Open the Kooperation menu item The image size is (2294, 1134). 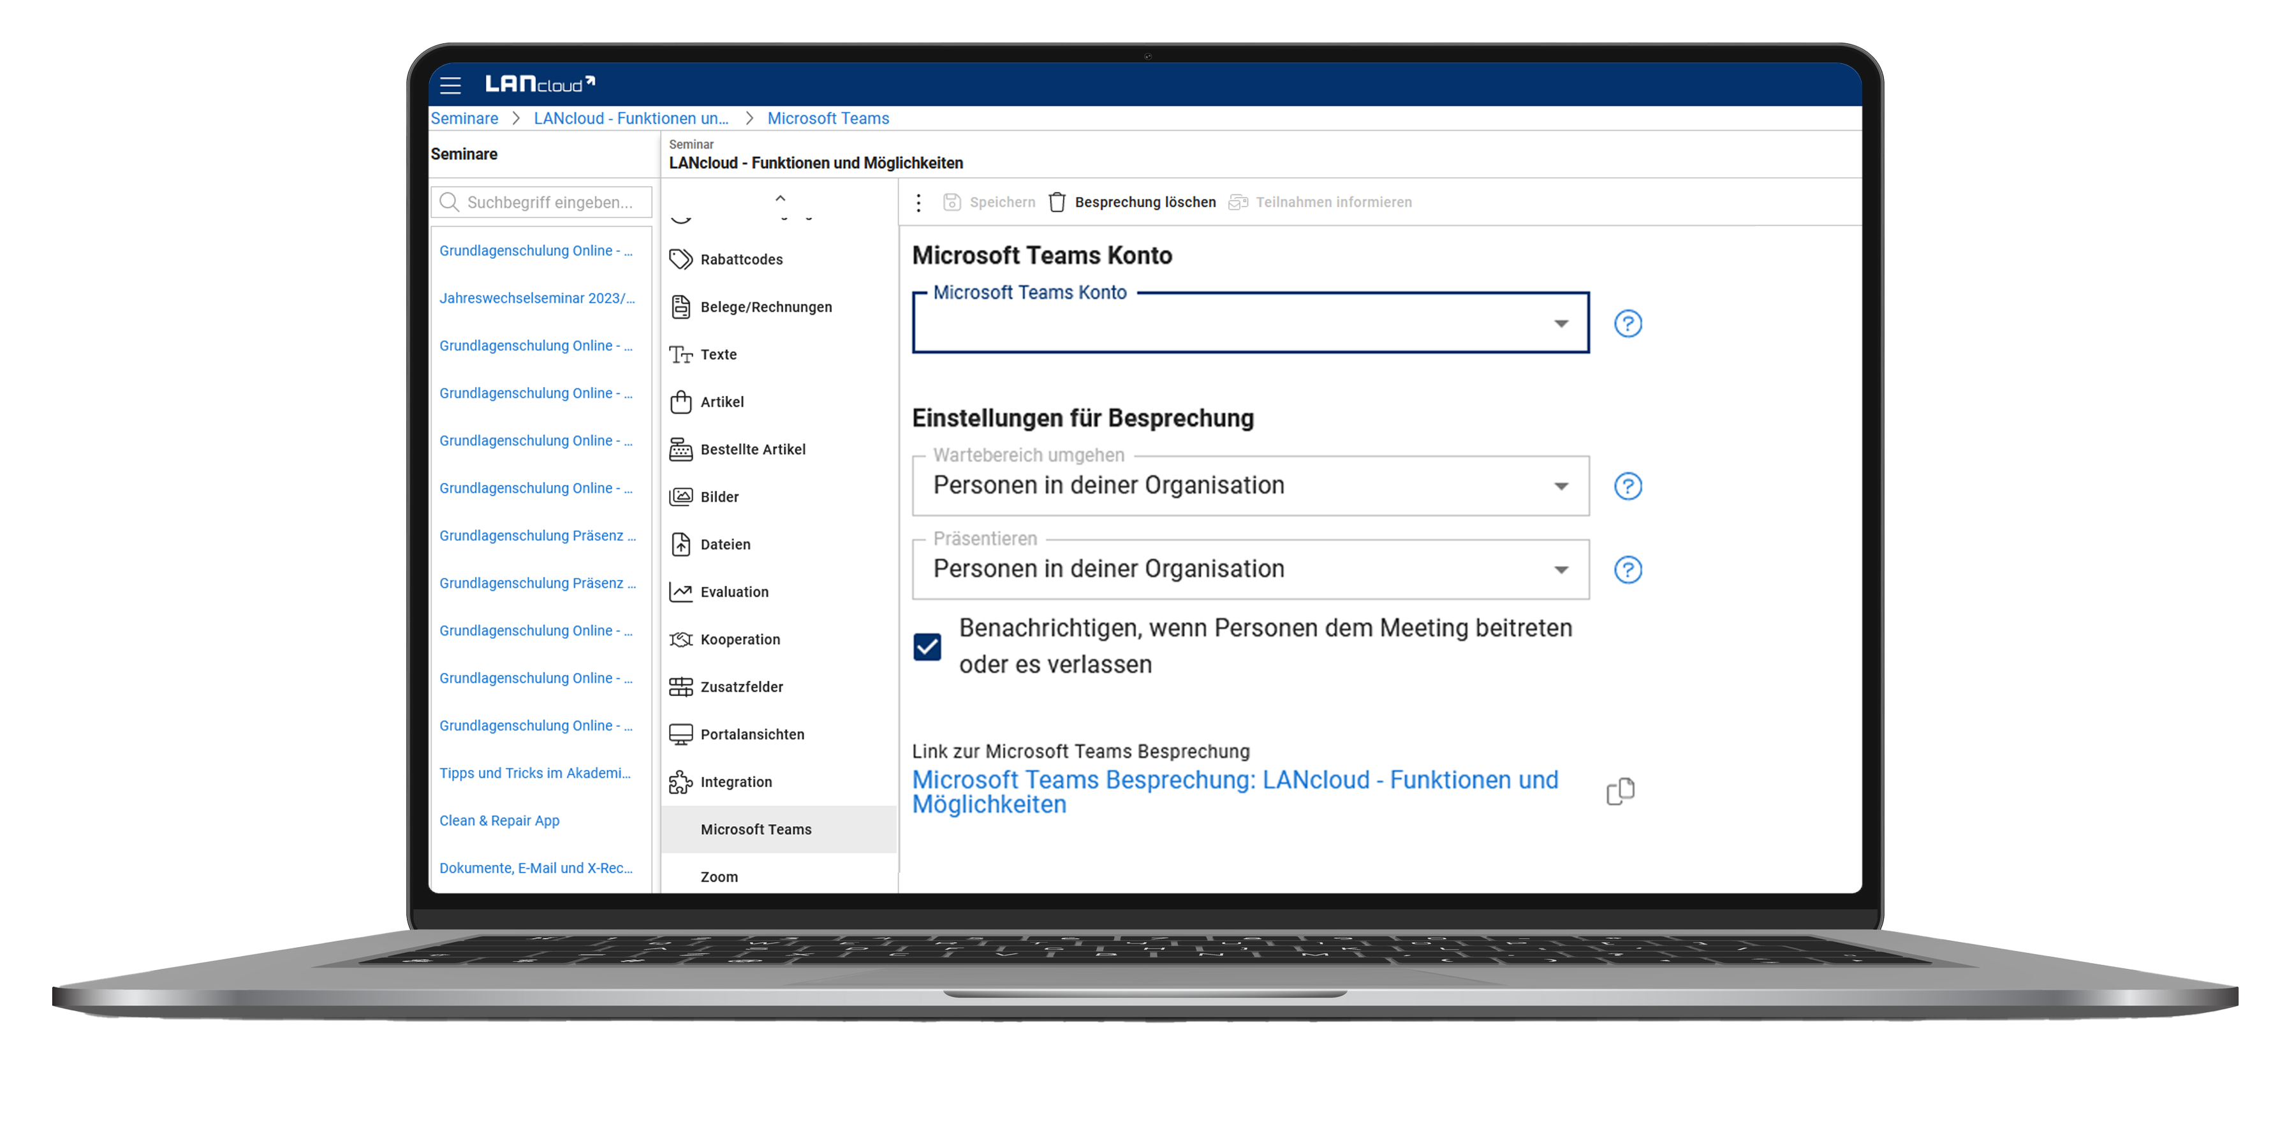click(779, 639)
